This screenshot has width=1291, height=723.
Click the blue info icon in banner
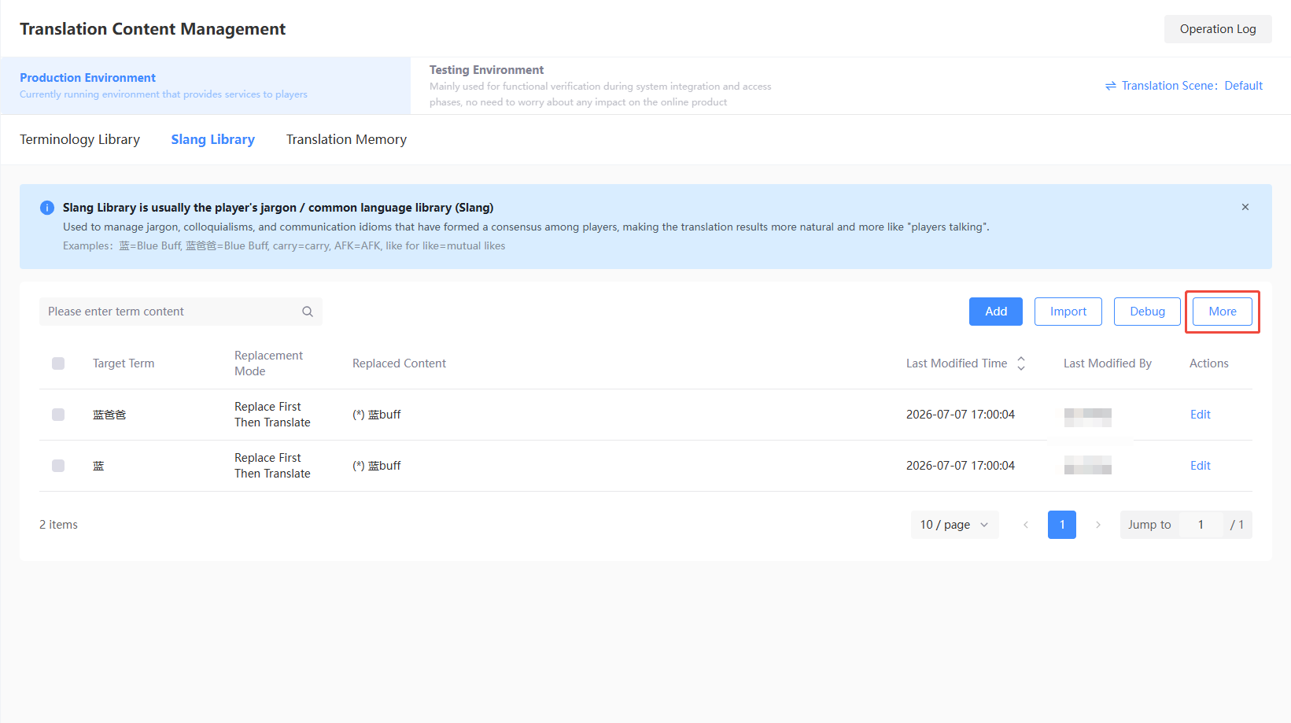click(47, 208)
